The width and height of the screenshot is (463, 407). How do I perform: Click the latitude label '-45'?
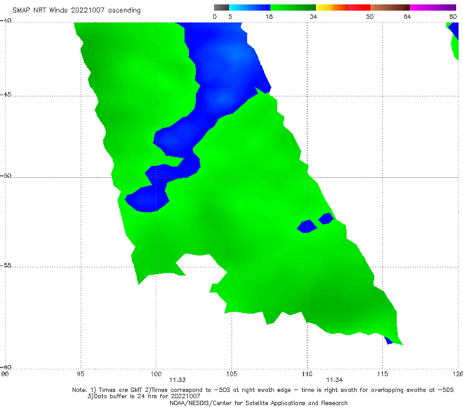tap(6, 95)
